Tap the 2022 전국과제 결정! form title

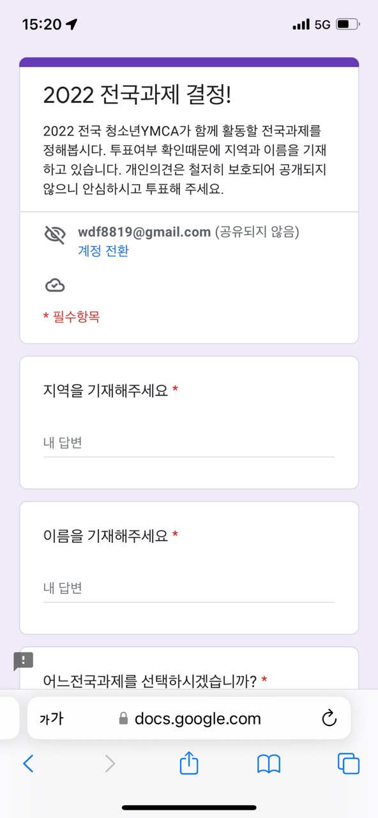click(137, 95)
